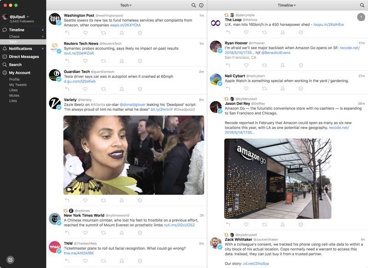Share the Washington Post tweet
The width and height of the screenshot is (368, 268).
pyautogui.click(x=122, y=33)
